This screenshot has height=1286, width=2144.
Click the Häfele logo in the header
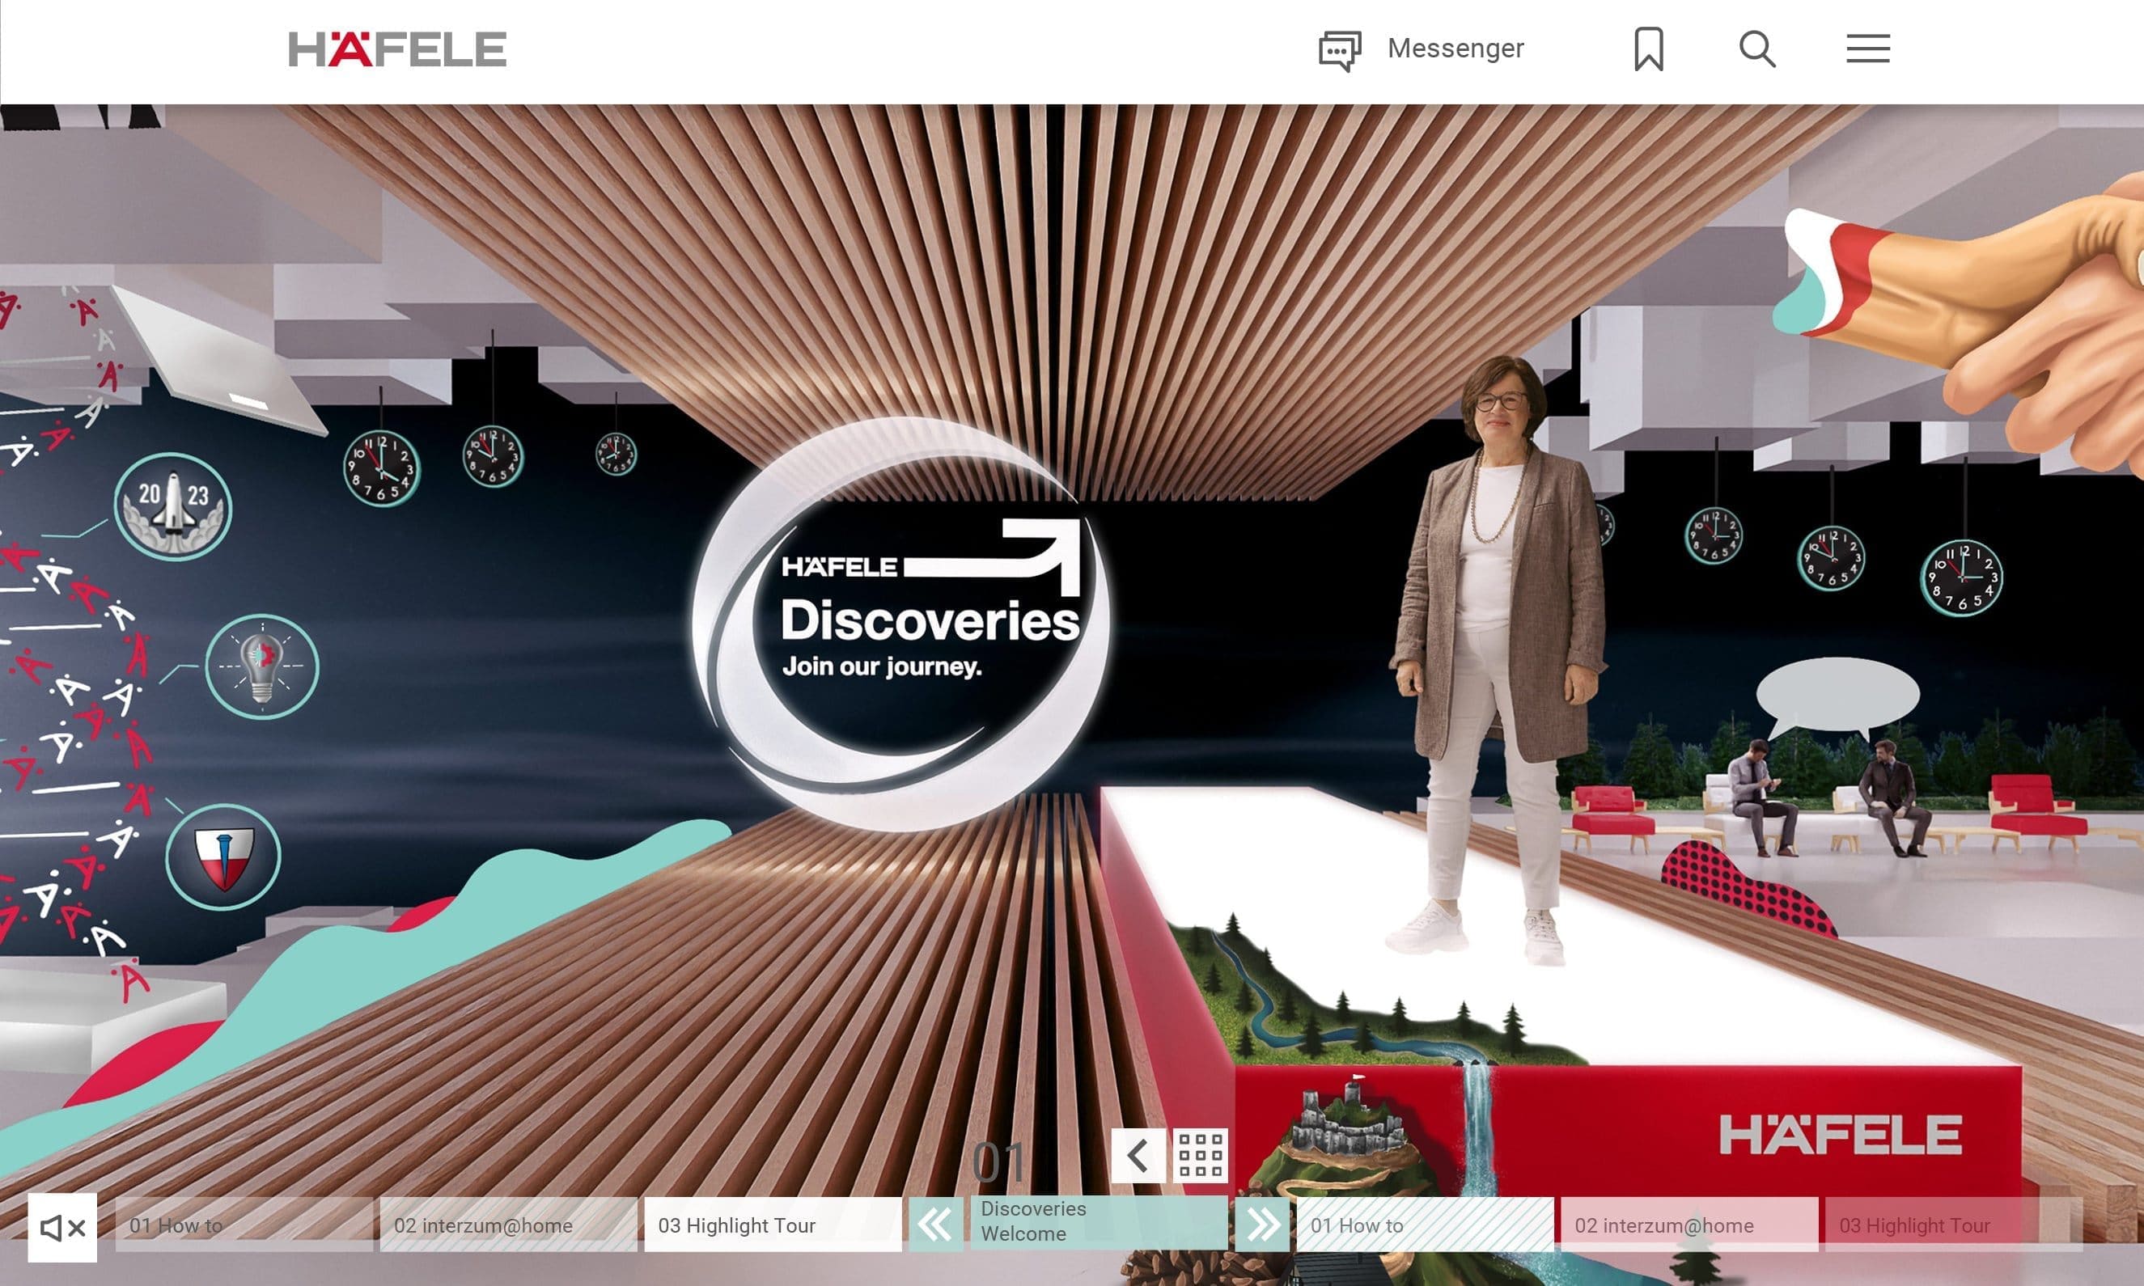[x=398, y=49]
